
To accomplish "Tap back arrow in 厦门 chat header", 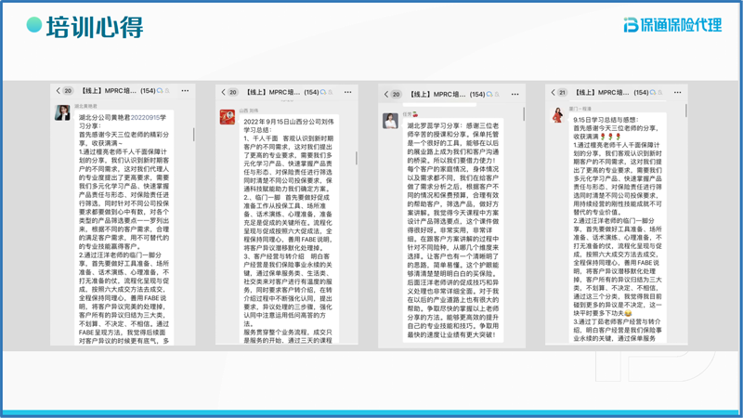I will point(554,92).
